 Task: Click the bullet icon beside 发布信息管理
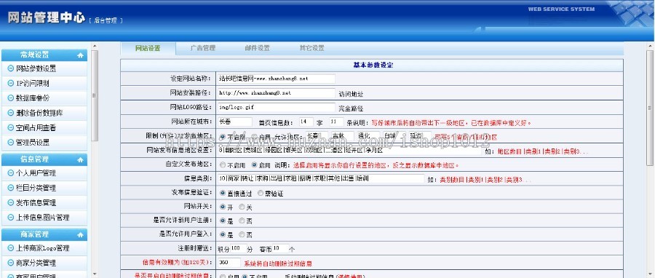click(10, 202)
